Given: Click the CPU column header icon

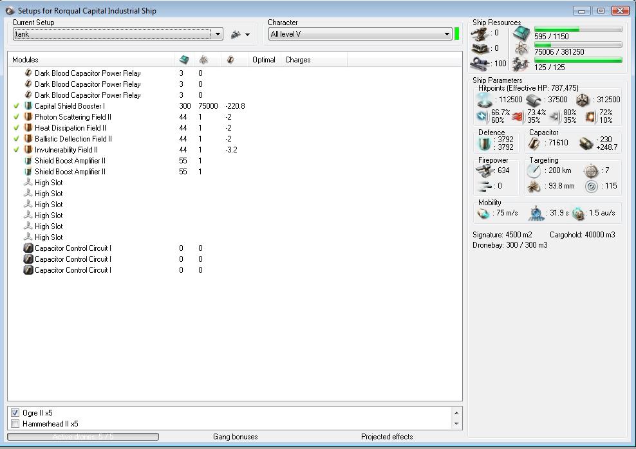Looking at the screenshot, I should [x=184, y=60].
